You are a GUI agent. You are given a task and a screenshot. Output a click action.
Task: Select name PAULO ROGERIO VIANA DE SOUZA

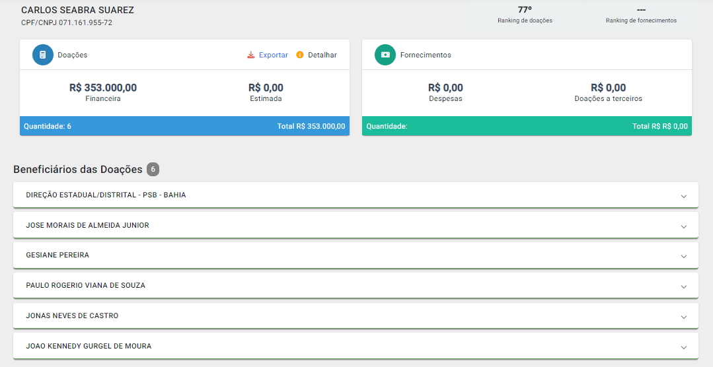[85, 286]
